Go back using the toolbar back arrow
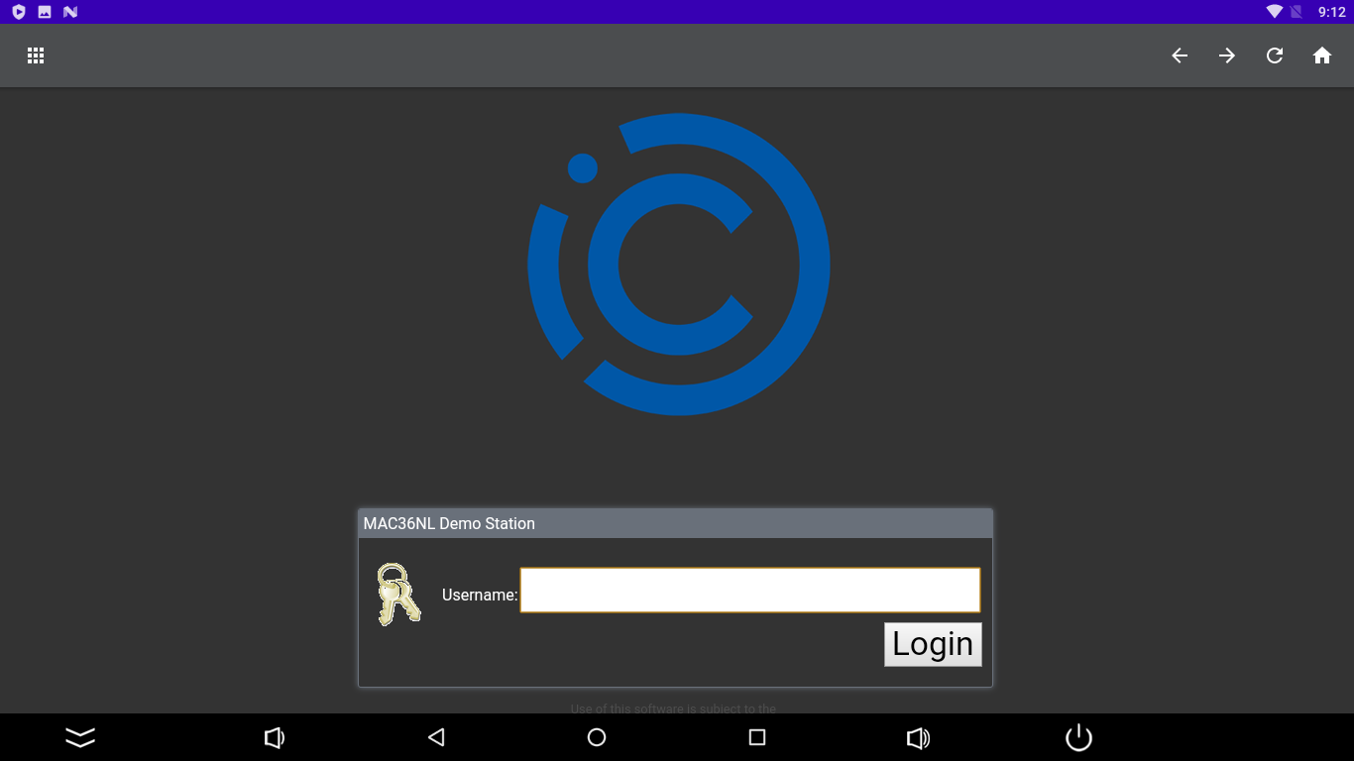Image resolution: width=1354 pixels, height=761 pixels. (1180, 55)
